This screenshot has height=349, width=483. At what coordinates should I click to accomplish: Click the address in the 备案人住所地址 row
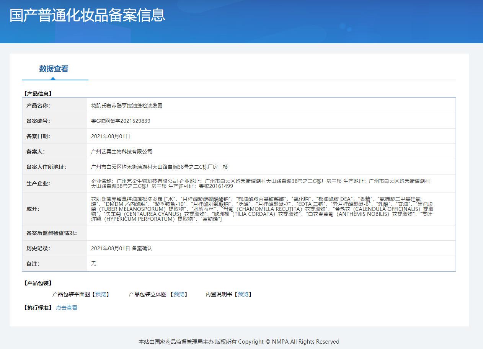point(160,167)
